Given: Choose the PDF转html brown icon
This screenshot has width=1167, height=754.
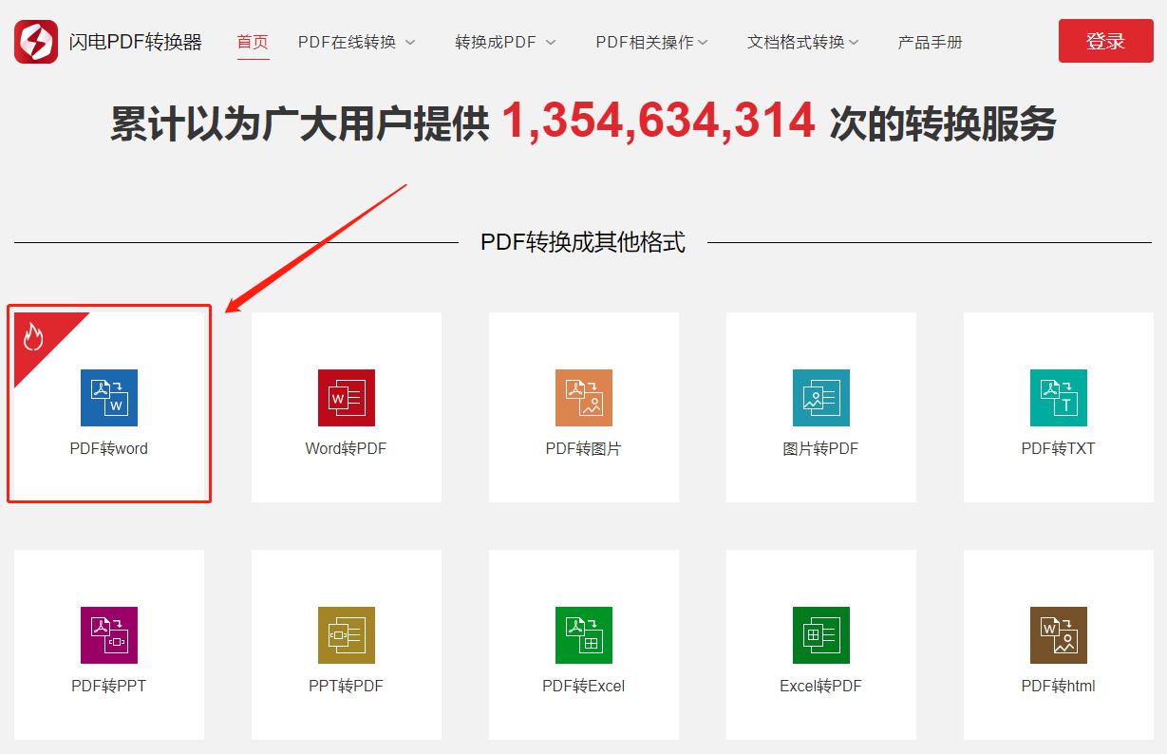Looking at the screenshot, I should coord(1059,635).
